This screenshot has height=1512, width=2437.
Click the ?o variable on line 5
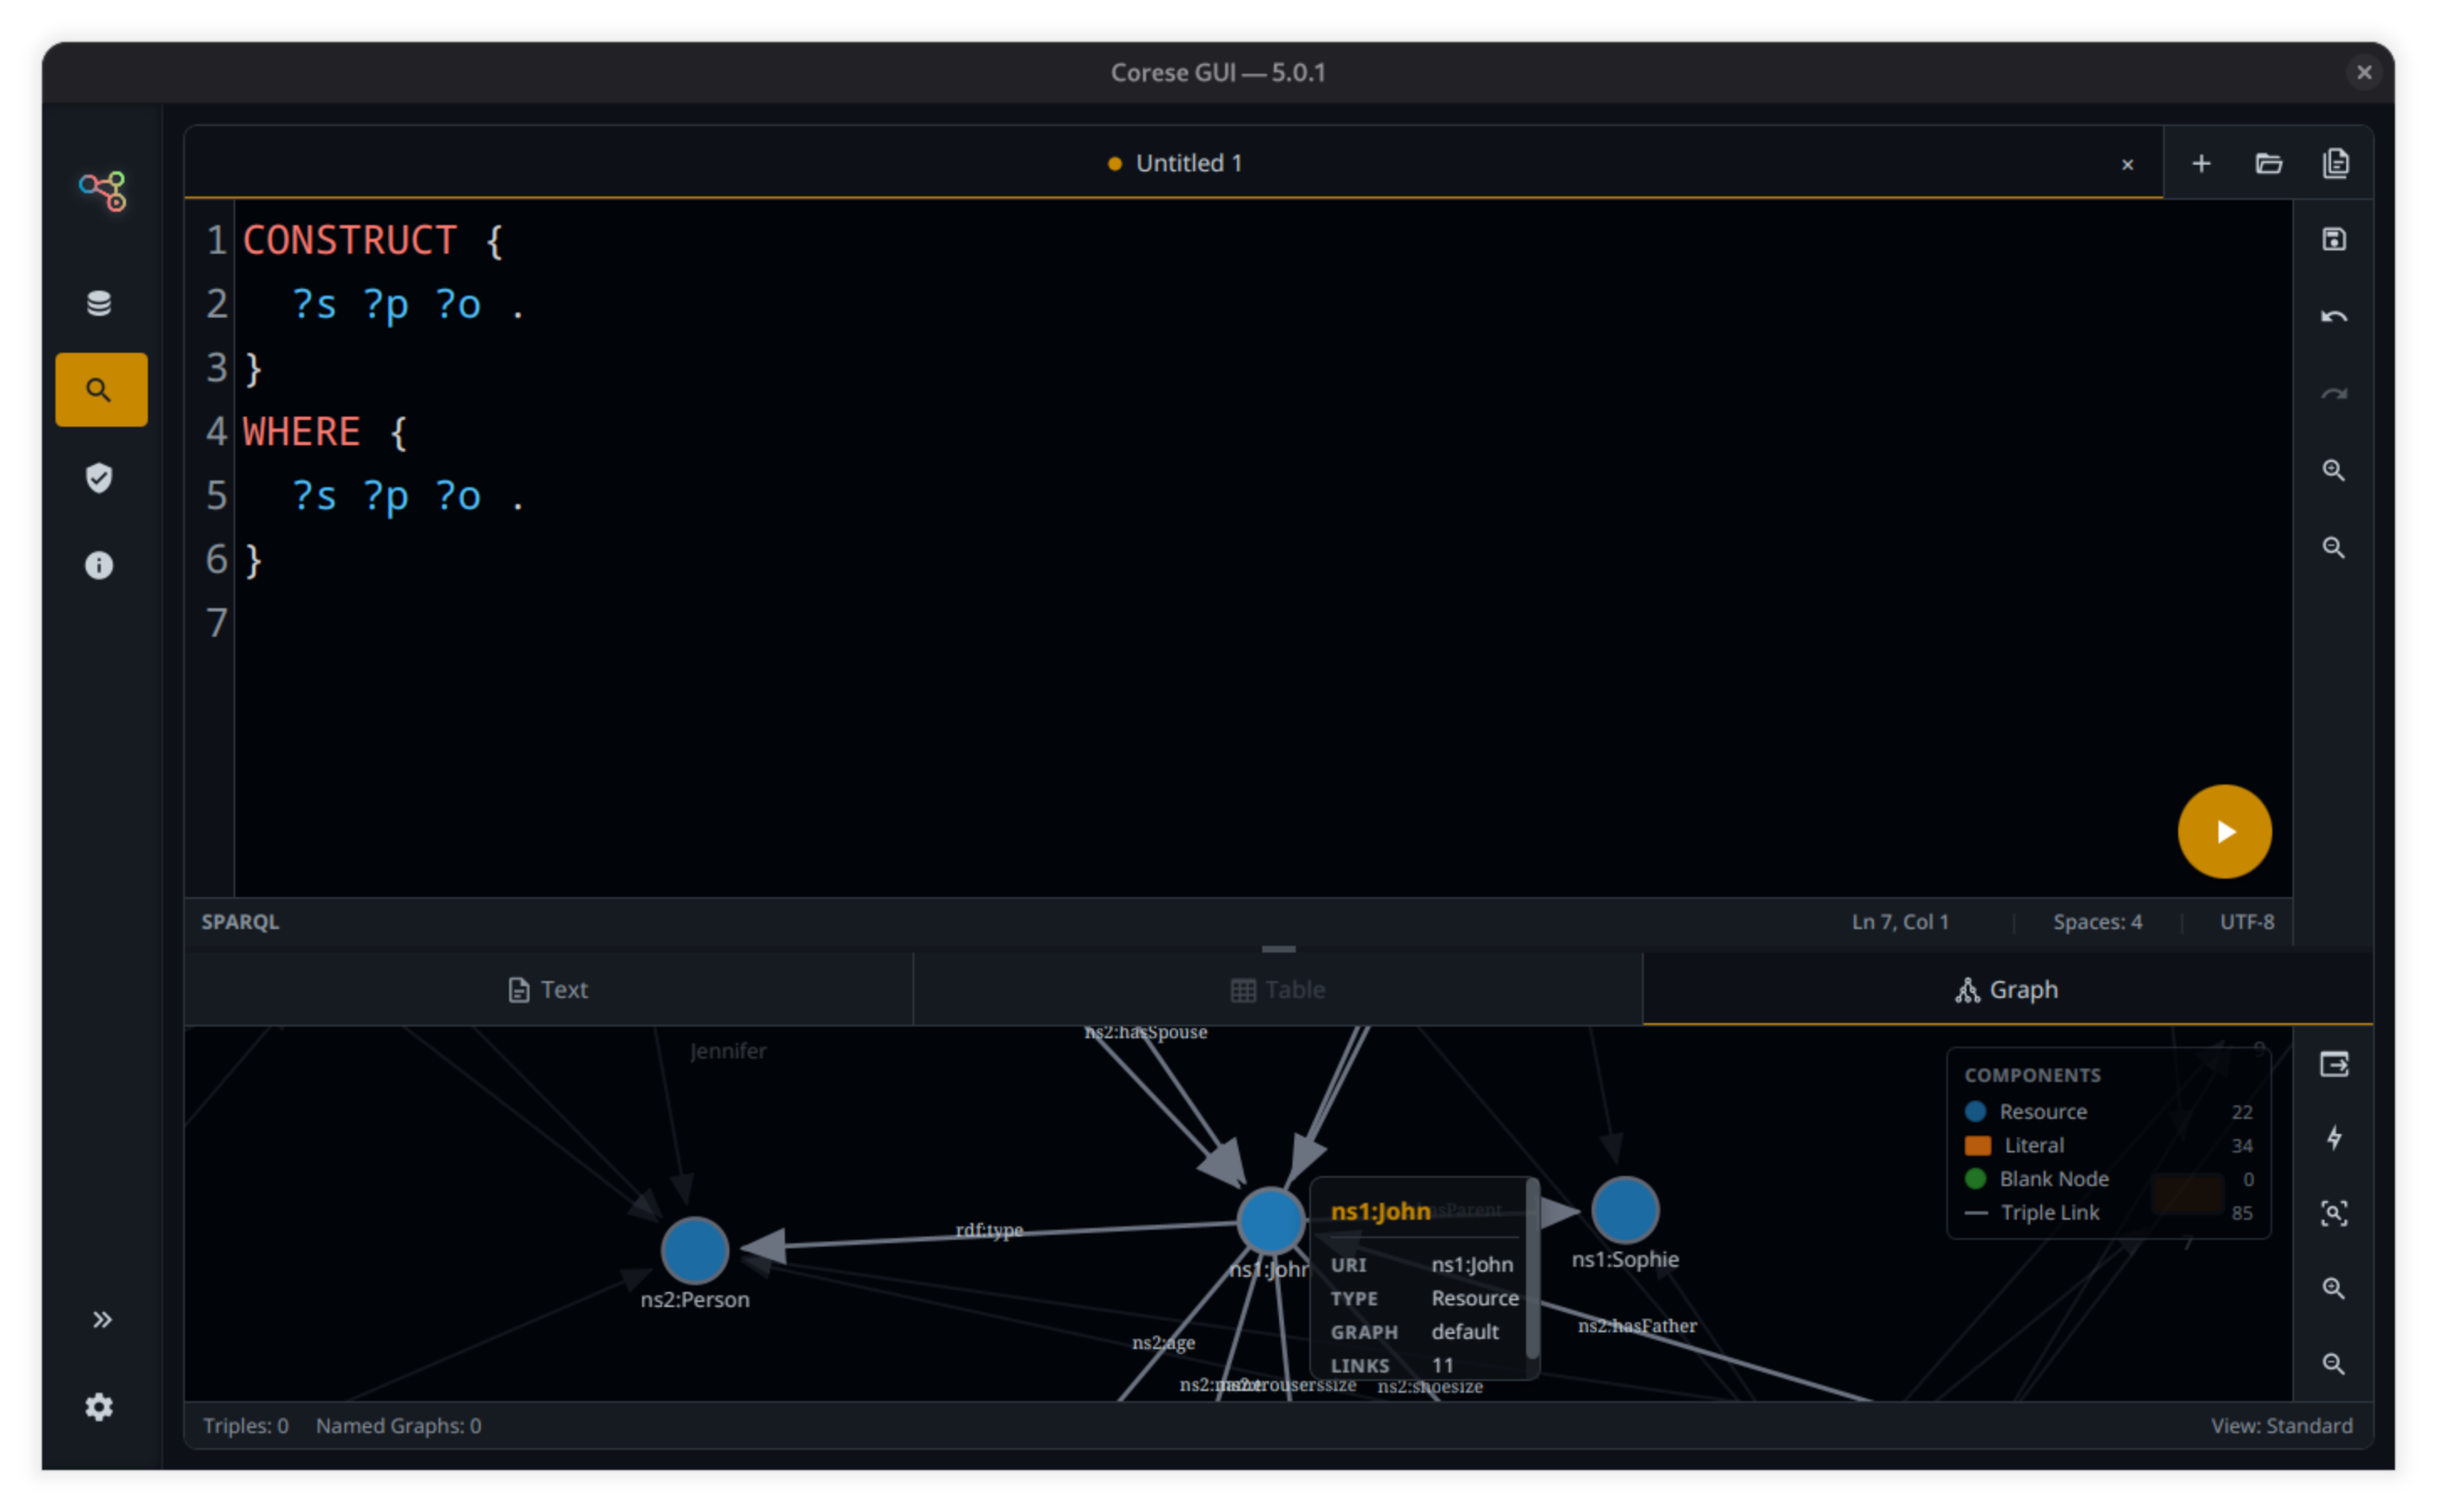(458, 497)
